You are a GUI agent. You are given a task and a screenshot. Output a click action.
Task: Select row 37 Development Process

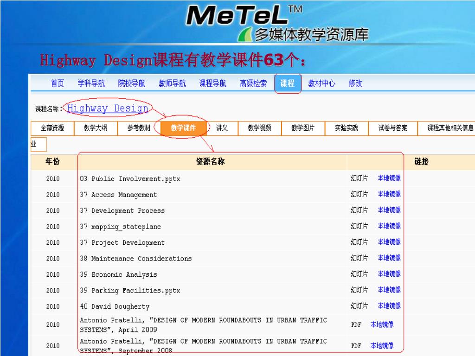coord(122,211)
